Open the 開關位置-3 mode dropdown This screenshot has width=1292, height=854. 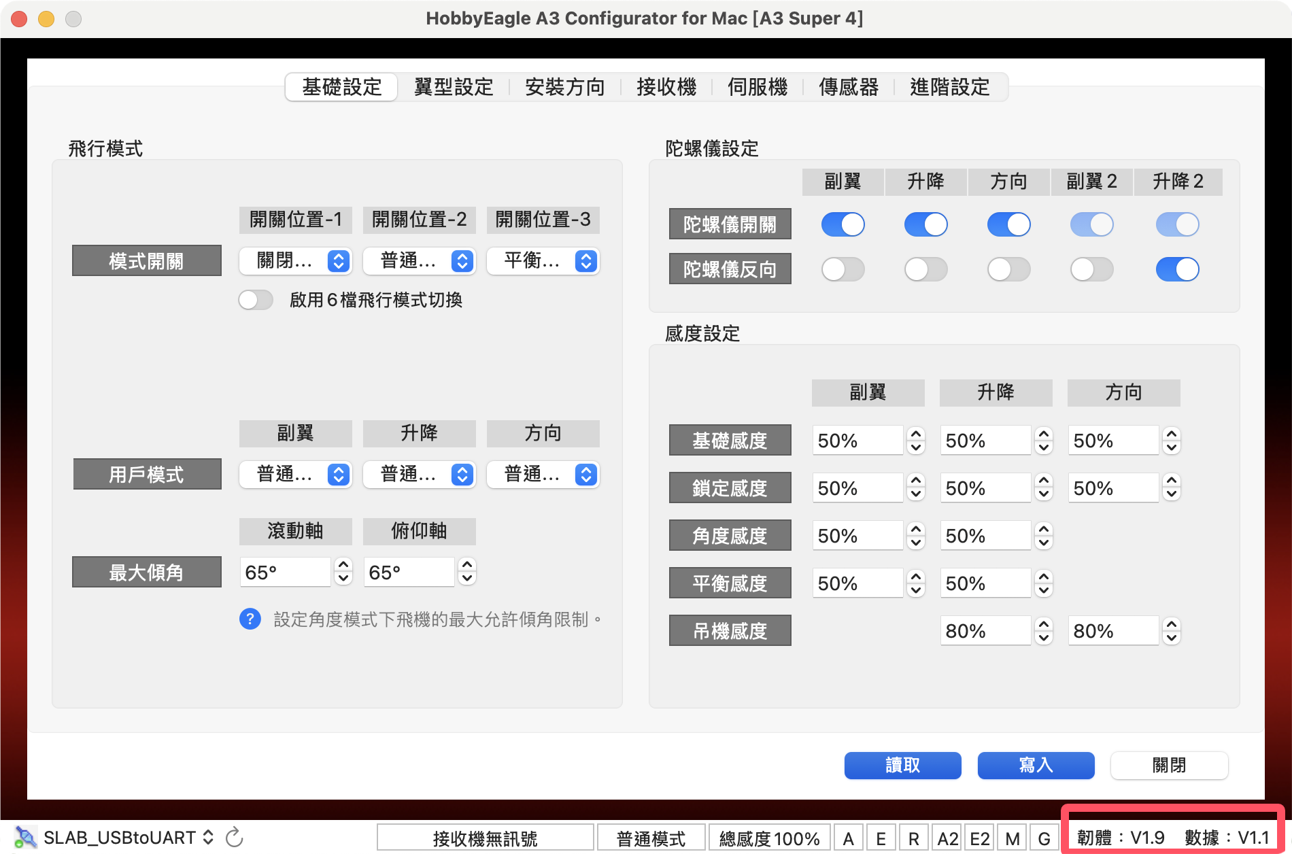(543, 261)
